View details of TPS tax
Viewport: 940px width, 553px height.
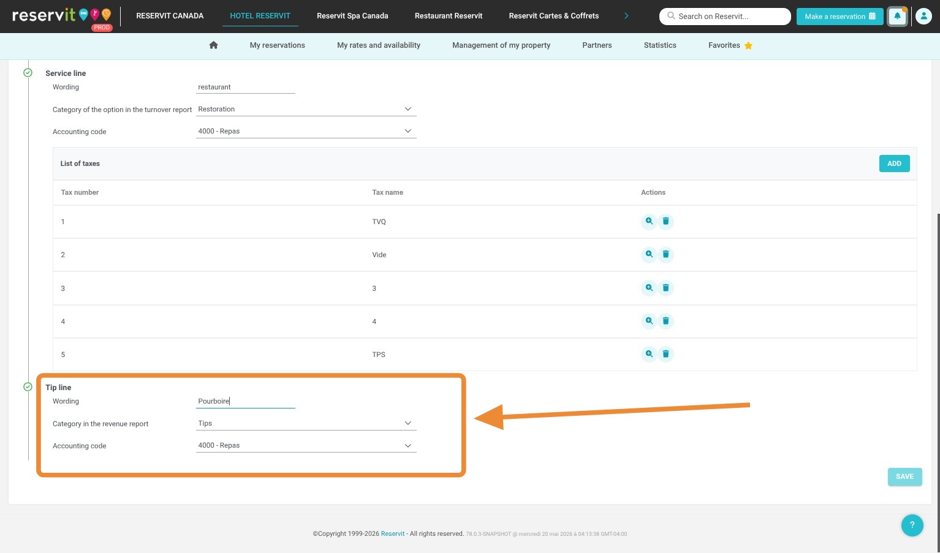coord(649,354)
